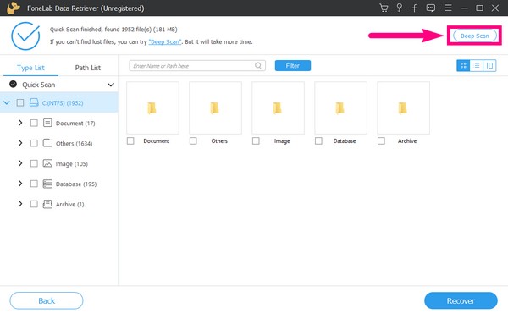Click the Recover button
Screen dimensions: 508x319
(x=461, y=301)
